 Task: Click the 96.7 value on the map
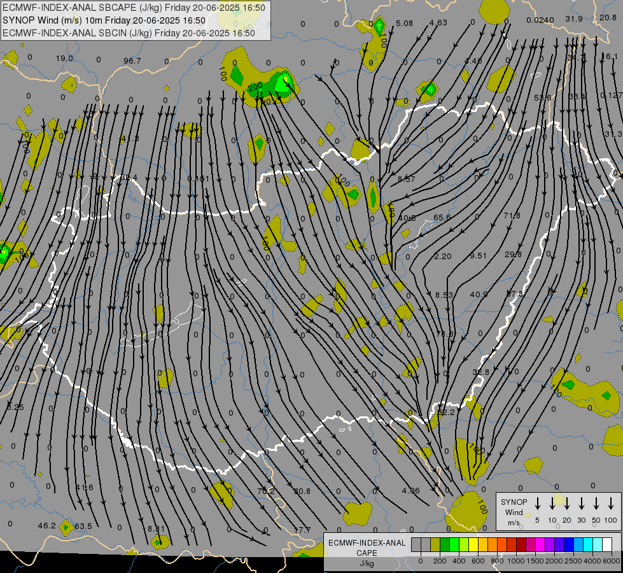pyautogui.click(x=132, y=61)
